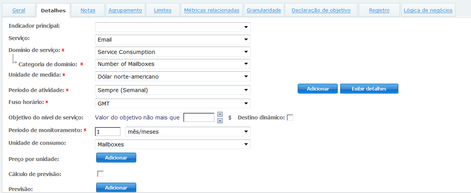Click the spinner down arrow for objective value
This screenshot has width=471, height=193.
220,121
